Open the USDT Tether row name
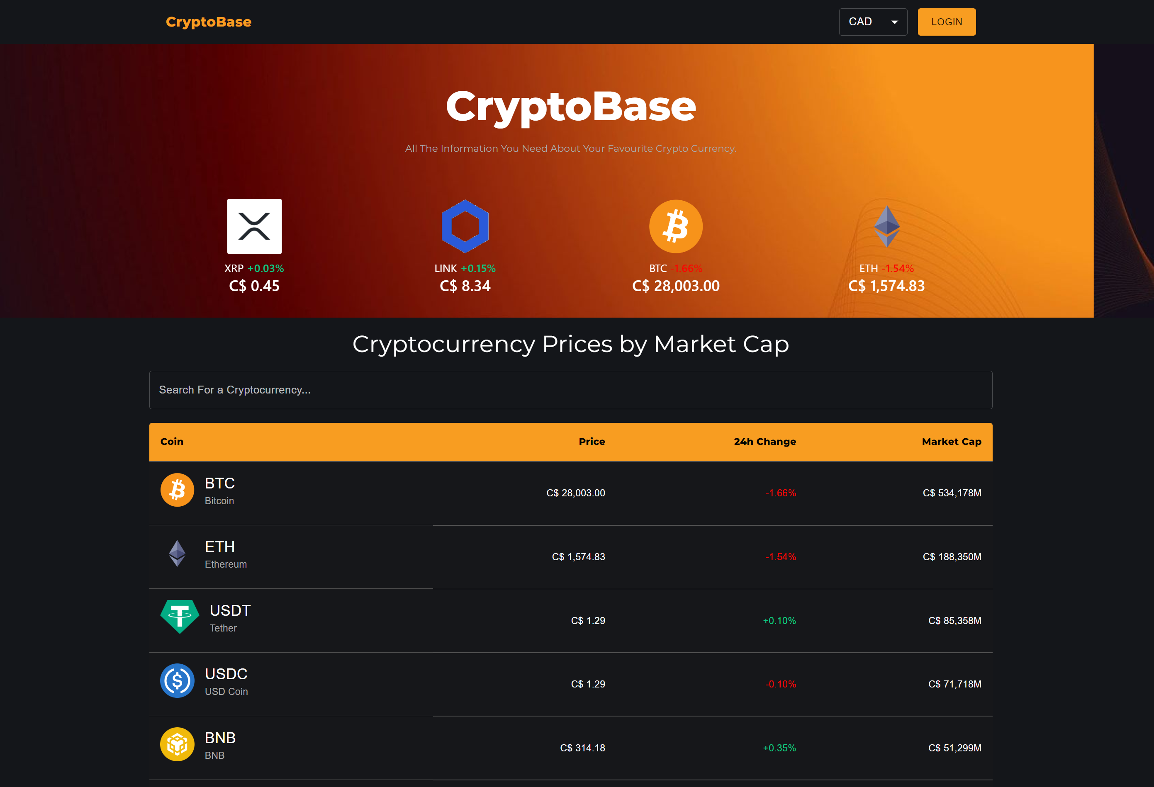1154x787 pixels. pyautogui.click(x=230, y=618)
